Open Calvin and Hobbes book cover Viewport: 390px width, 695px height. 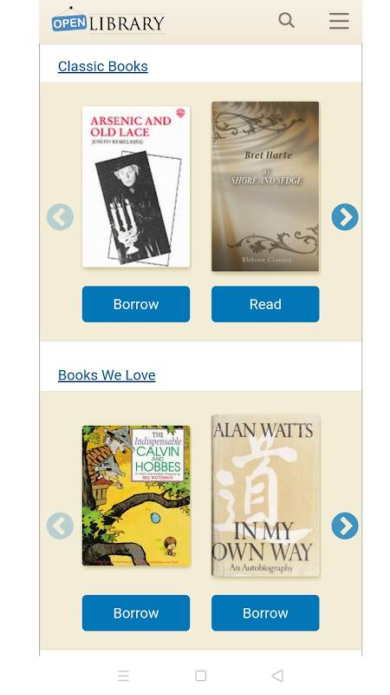click(x=136, y=495)
